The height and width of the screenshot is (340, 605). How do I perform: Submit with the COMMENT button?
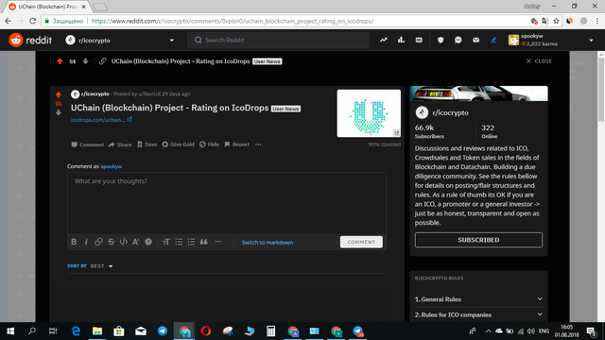361,242
